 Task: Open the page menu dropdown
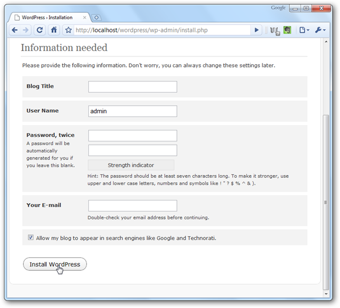304,30
